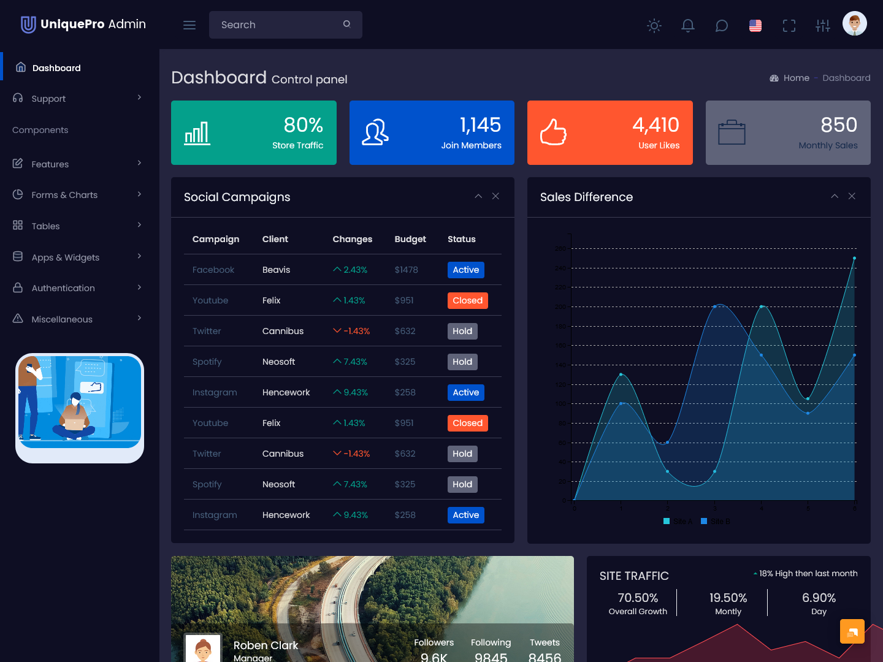Select the US flag language switcher
This screenshot has width=883, height=662.
click(755, 26)
